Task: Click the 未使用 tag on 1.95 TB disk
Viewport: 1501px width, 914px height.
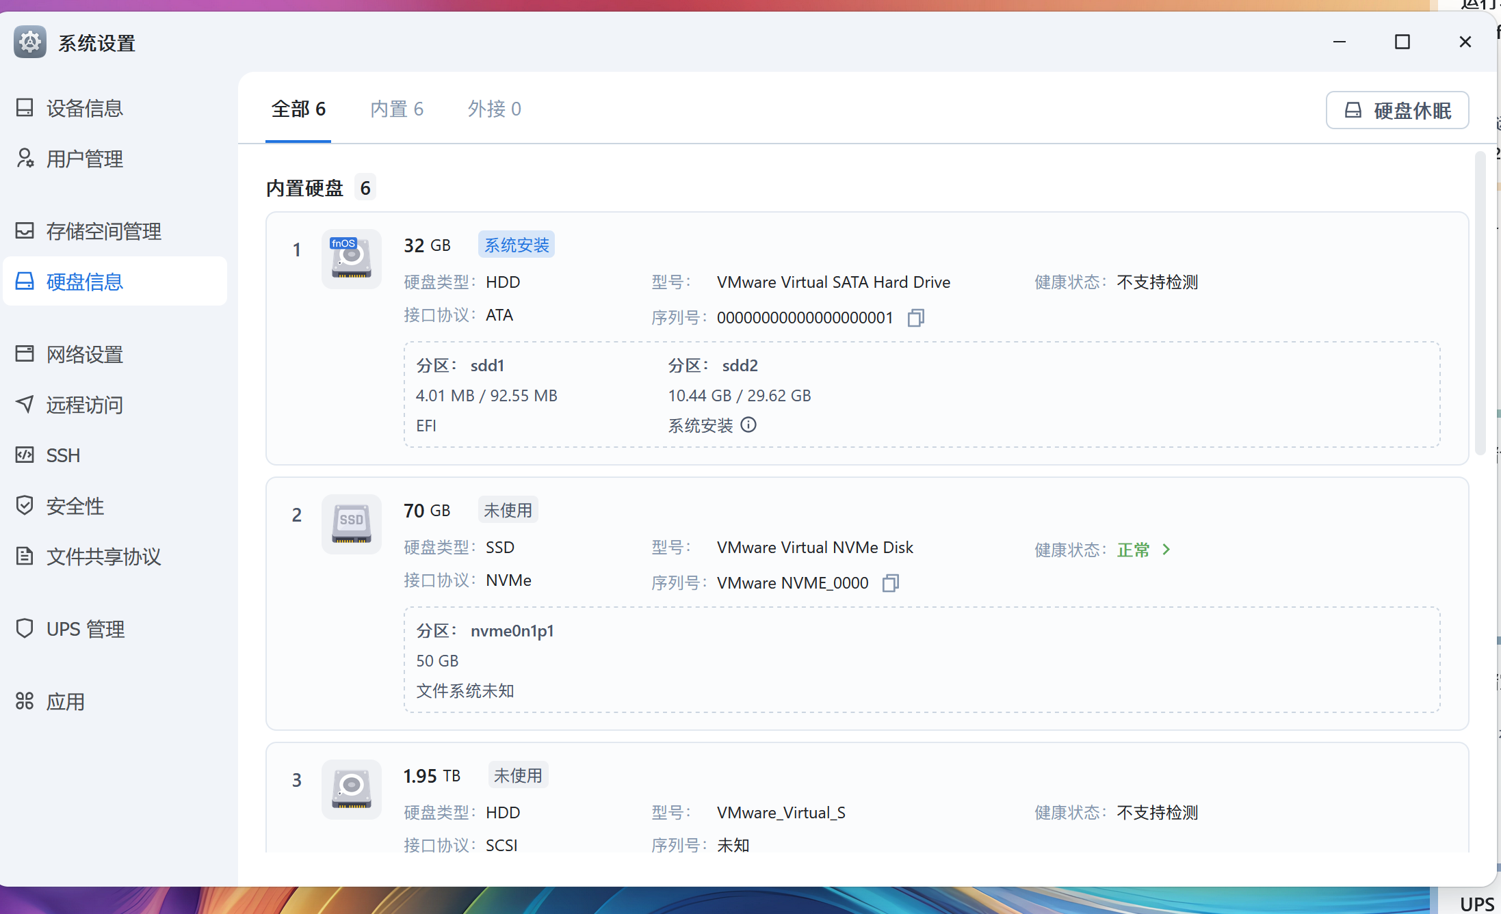Action: 518,775
